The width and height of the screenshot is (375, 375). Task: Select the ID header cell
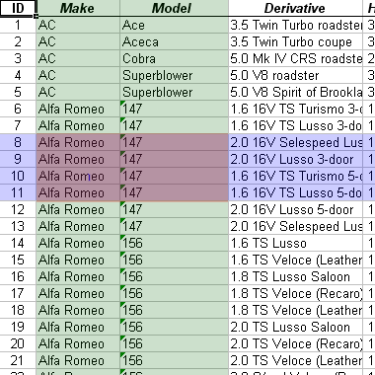point(18,8)
